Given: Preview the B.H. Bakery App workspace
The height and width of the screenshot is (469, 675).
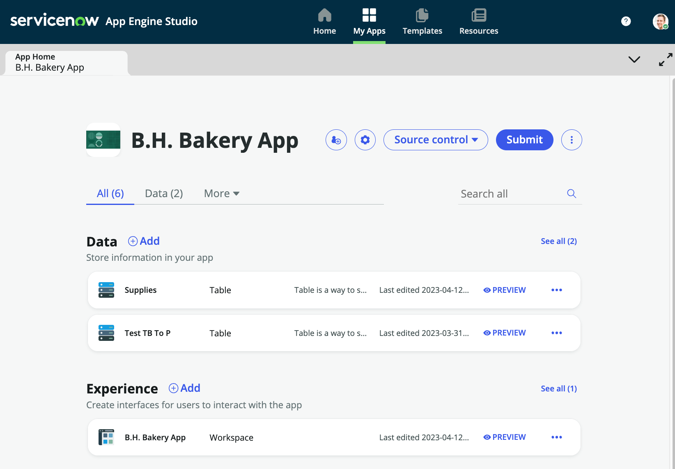Looking at the screenshot, I should point(505,437).
